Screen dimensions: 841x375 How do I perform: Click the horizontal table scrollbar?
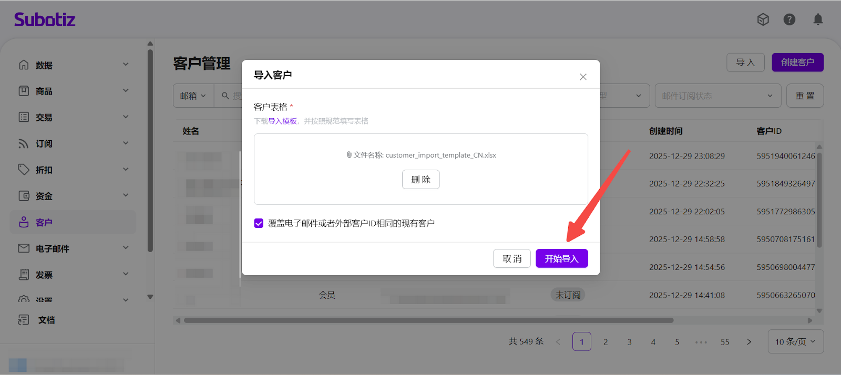click(x=428, y=320)
